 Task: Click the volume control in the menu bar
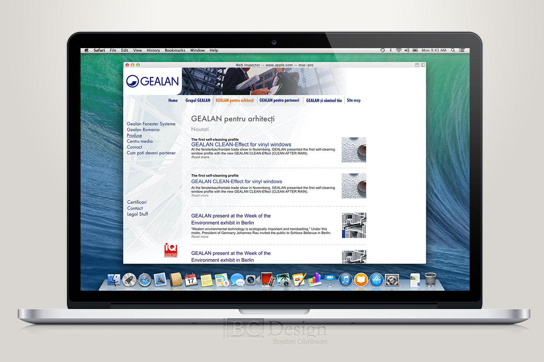pos(407,50)
